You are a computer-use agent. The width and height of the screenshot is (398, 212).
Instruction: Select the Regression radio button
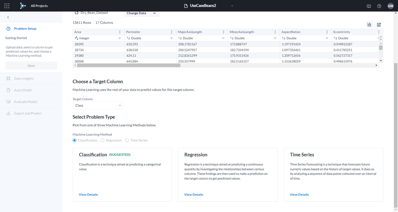click(102, 140)
